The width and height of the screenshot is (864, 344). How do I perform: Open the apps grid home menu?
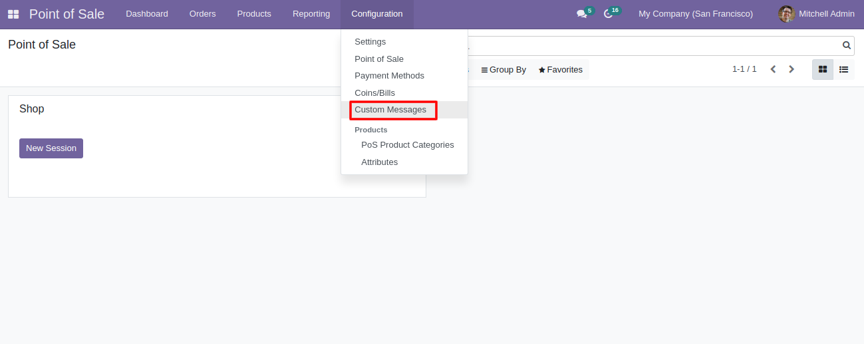tap(13, 14)
